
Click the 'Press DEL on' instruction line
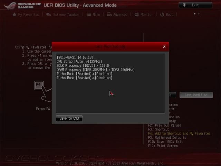[37, 64]
